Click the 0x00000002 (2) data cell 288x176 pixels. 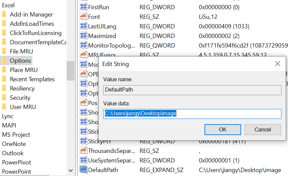219,36
